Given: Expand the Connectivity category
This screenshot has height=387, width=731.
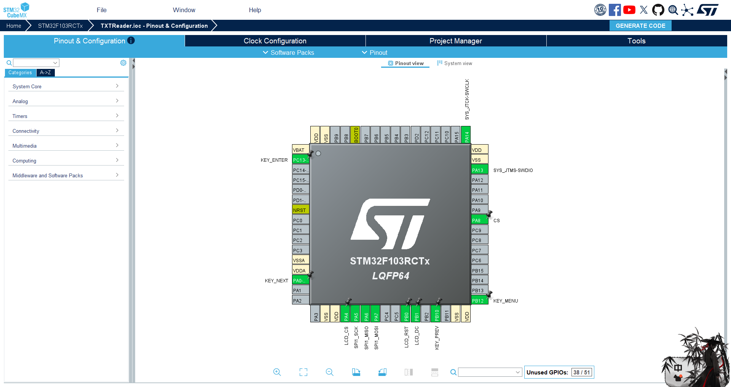Looking at the screenshot, I should click(66, 131).
